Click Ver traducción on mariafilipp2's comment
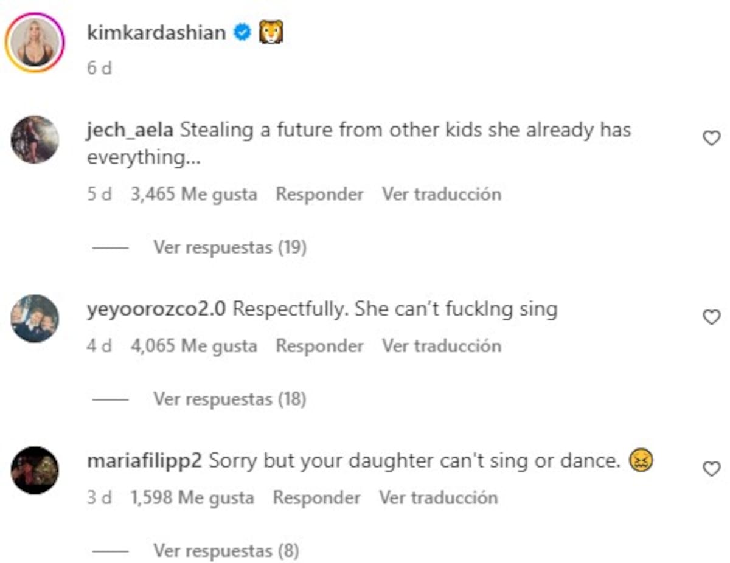This screenshot has width=730, height=563. point(441,497)
